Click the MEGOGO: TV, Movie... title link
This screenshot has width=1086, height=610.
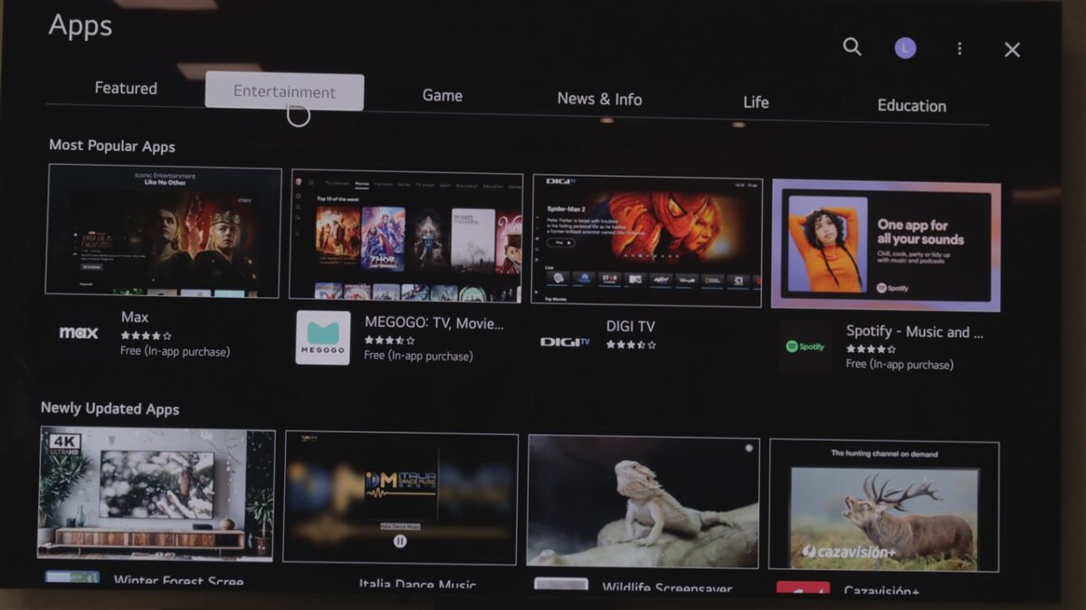tap(433, 322)
